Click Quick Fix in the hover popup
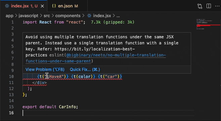Viewport: 221px width, 121px height. [x=85, y=70]
